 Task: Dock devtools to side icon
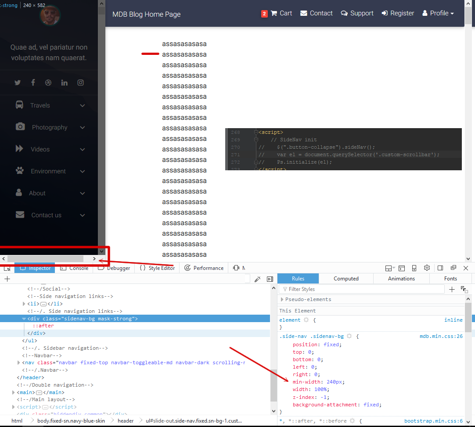(440, 268)
